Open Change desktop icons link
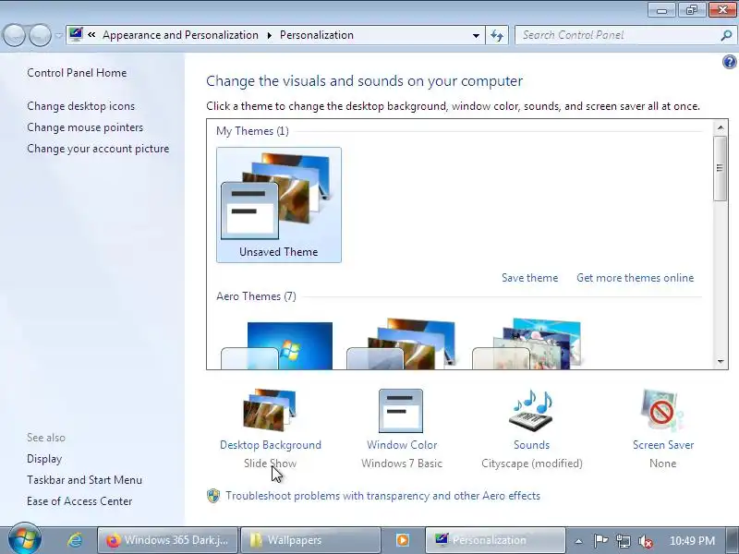 (80, 106)
